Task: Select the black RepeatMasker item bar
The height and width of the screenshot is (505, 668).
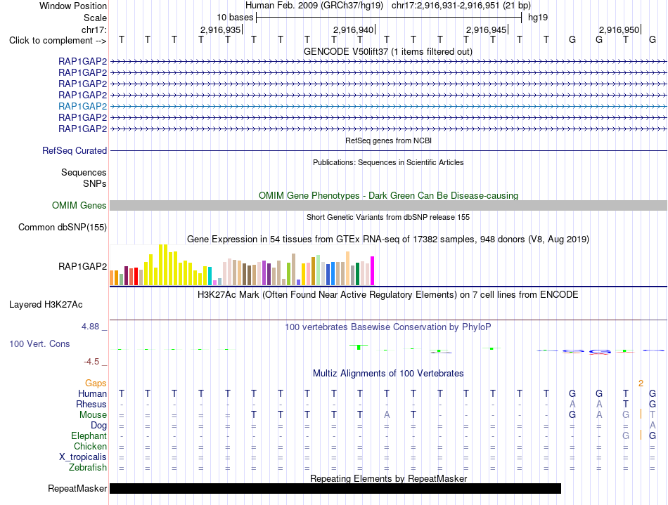Action: (x=335, y=488)
